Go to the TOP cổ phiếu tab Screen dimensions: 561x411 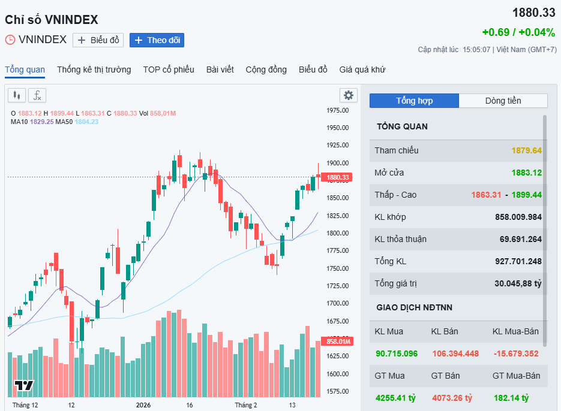pyautogui.click(x=169, y=69)
